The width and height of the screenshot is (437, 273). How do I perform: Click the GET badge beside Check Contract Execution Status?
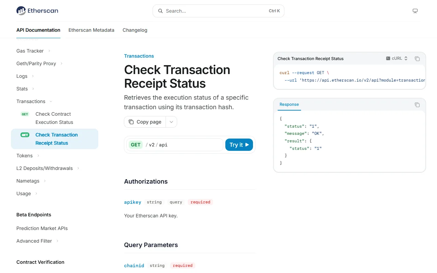click(25, 114)
